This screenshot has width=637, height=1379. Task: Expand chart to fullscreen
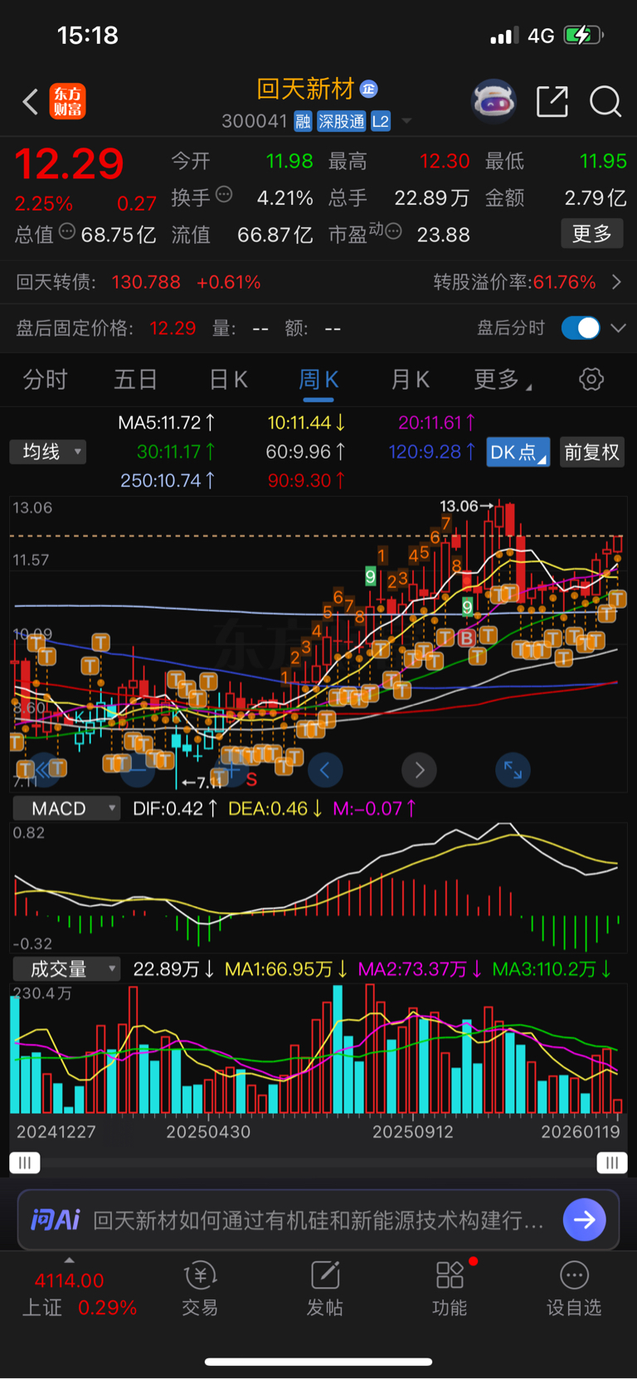513,770
